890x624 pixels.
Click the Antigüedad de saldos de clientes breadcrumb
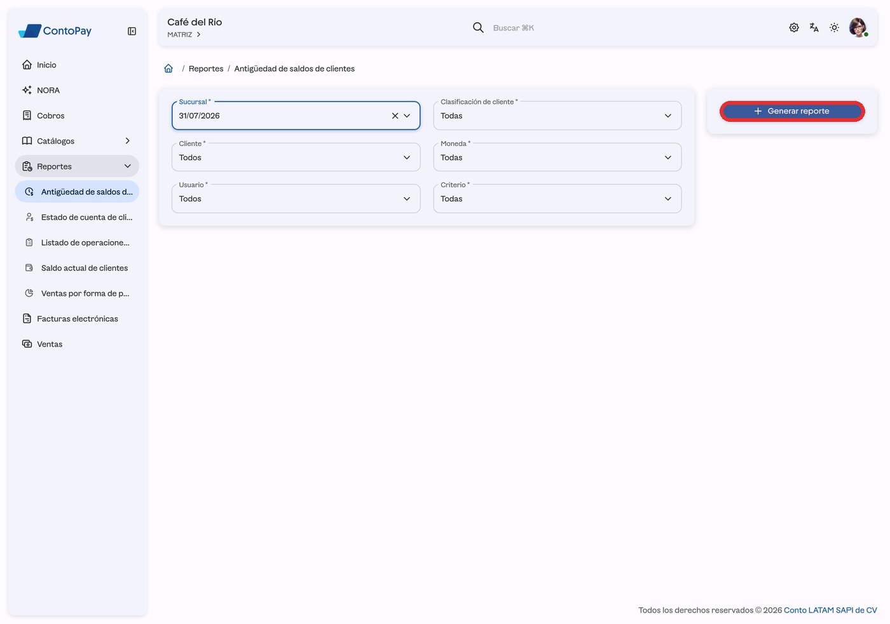[x=294, y=69]
